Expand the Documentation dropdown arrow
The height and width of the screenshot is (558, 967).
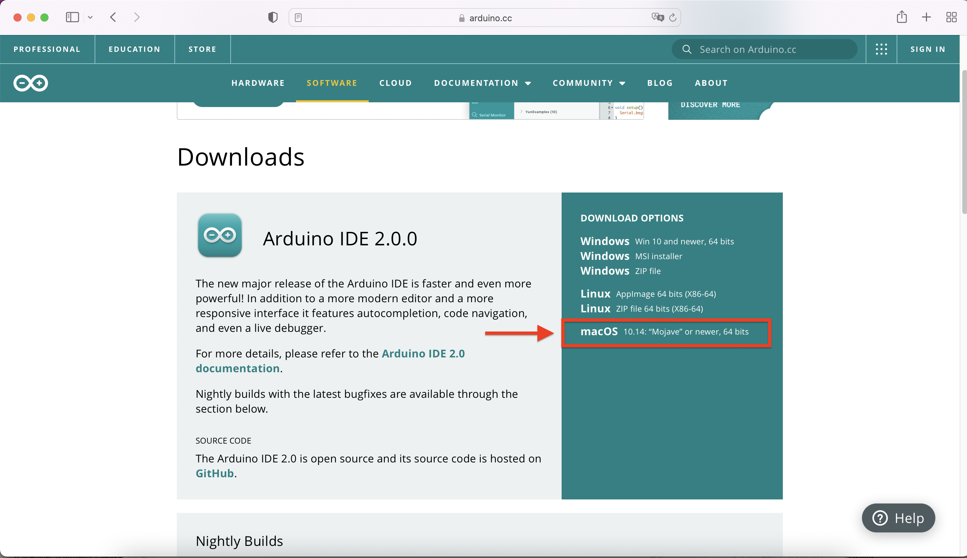pyautogui.click(x=528, y=83)
